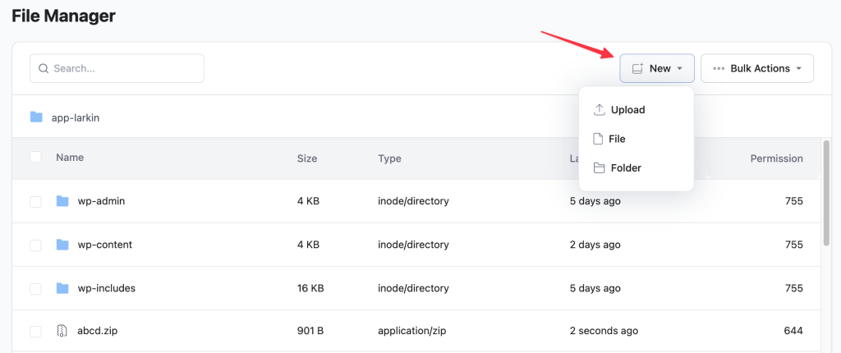Collapse the New dropdown button
The width and height of the screenshot is (841, 353).
tap(657, 68)
